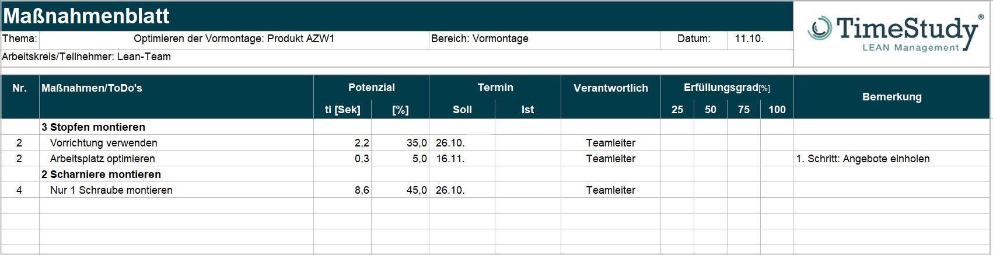Image resolution: width=993 pixels, height=255 pixels.
Task: Click the 'ti [Sek]' sub-header
Action: click(342, 110)
